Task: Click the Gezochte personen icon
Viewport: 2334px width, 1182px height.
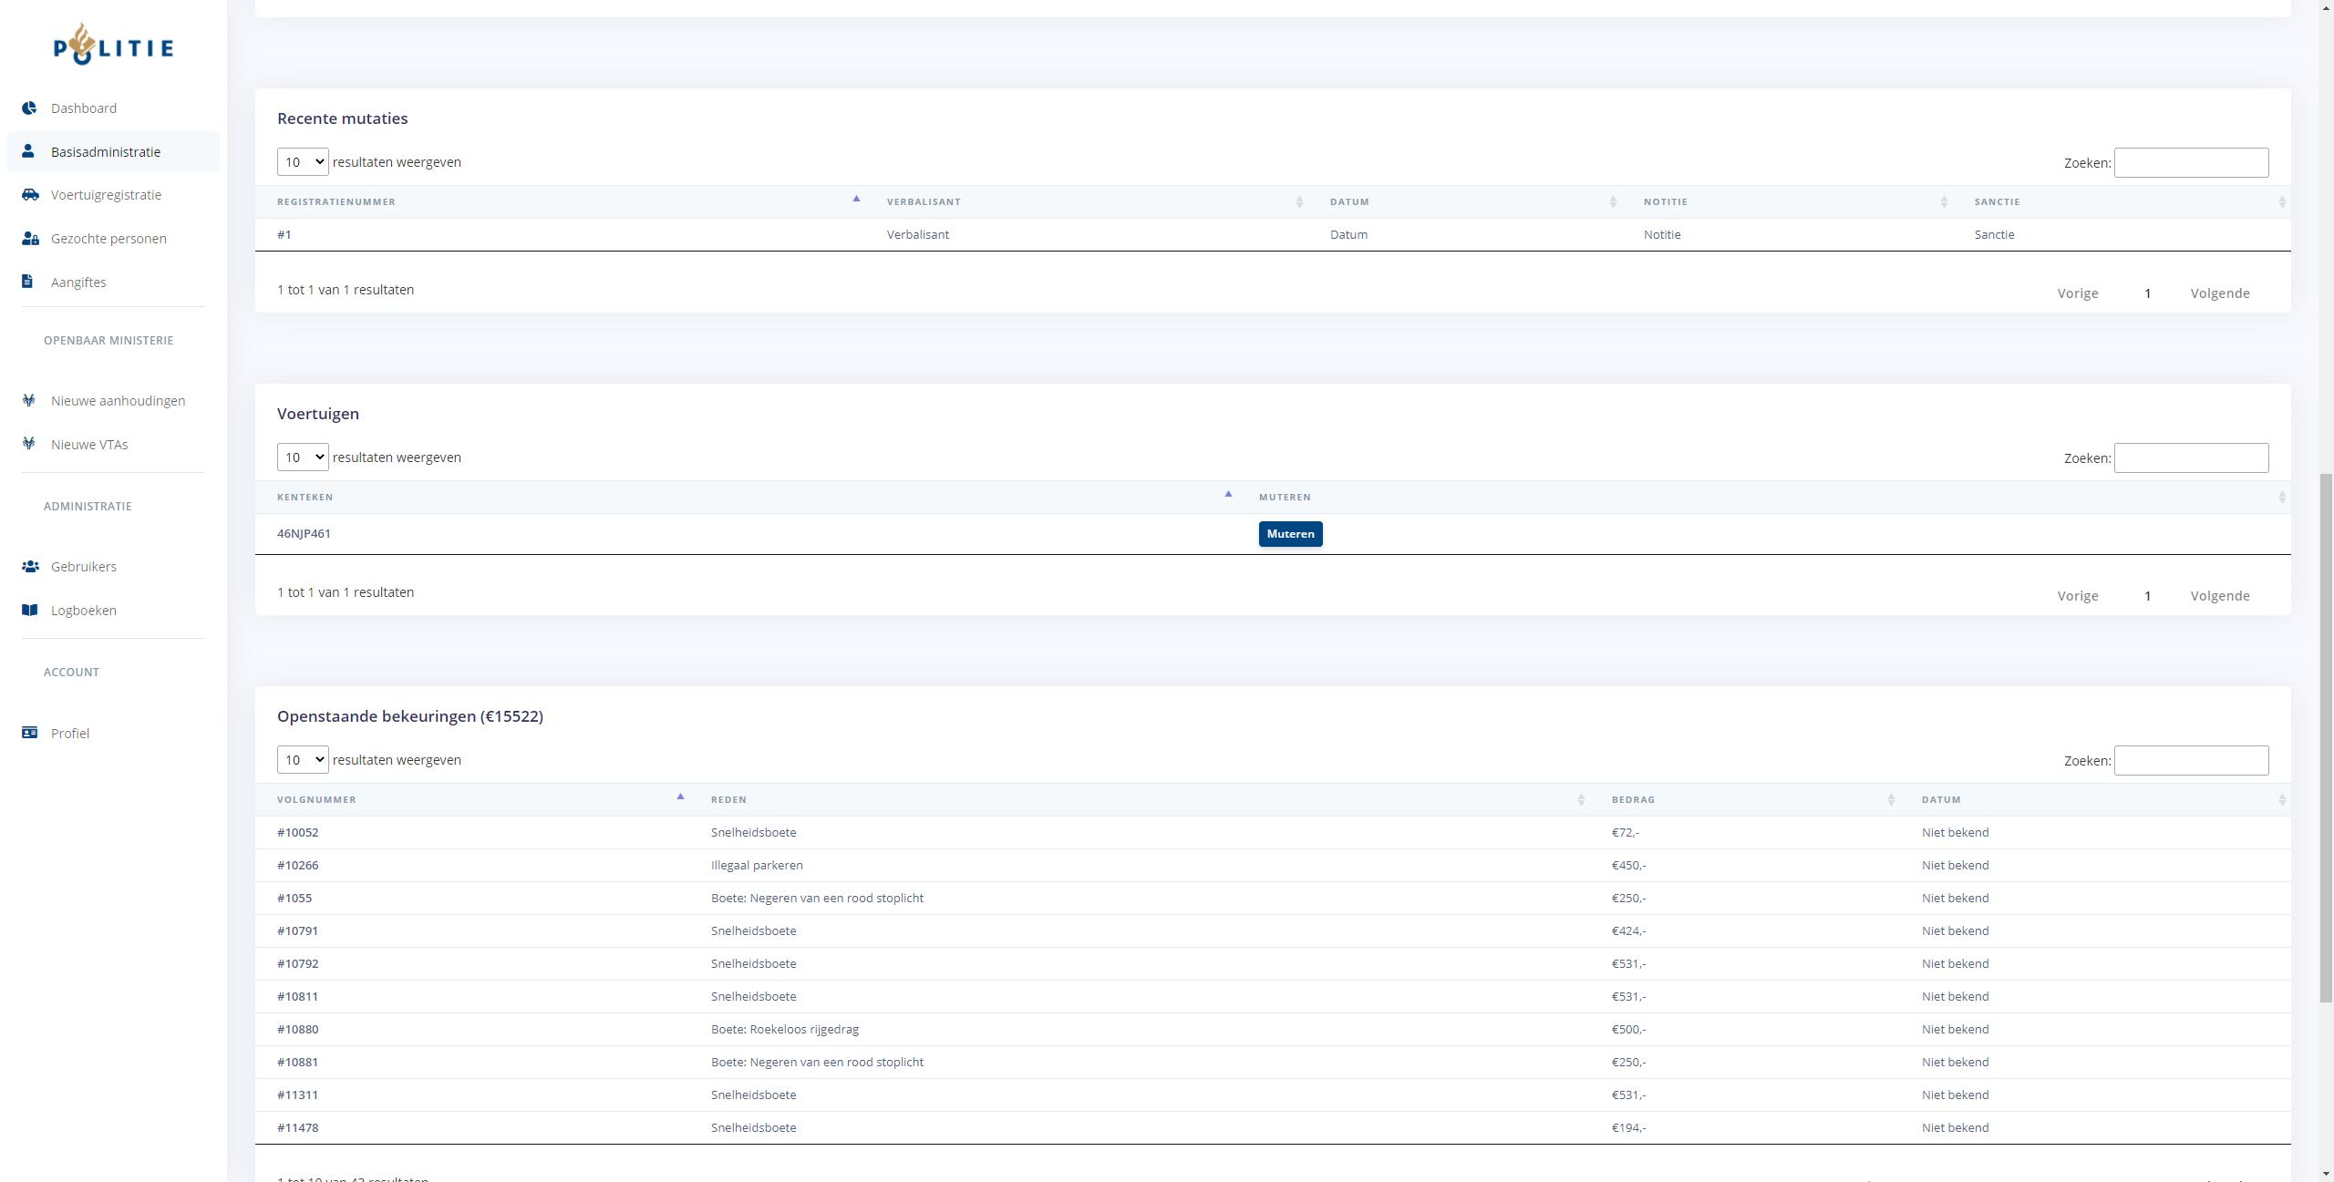Action: click(x=30, y=238)
